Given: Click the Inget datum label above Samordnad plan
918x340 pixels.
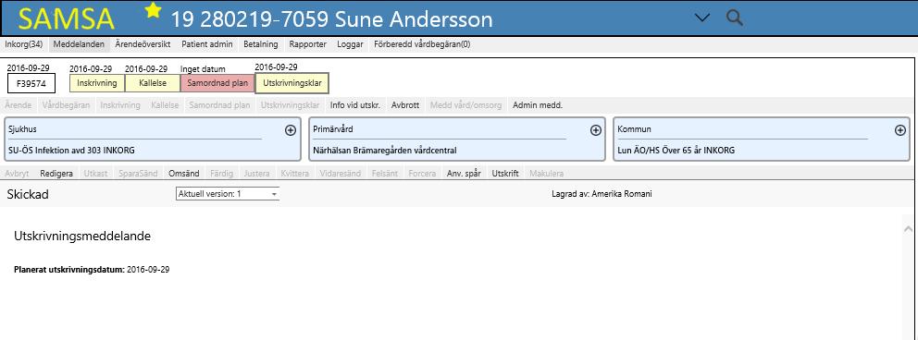Looking at the screenshot, I should pos(203,69).
